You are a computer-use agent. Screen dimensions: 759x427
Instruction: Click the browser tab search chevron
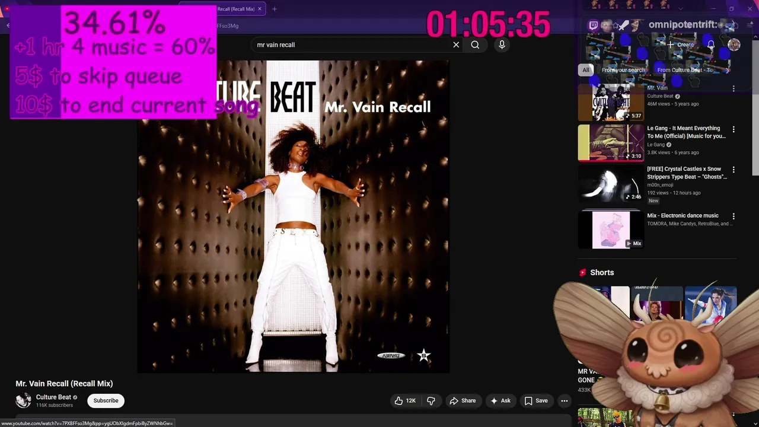tap(680, 8)
